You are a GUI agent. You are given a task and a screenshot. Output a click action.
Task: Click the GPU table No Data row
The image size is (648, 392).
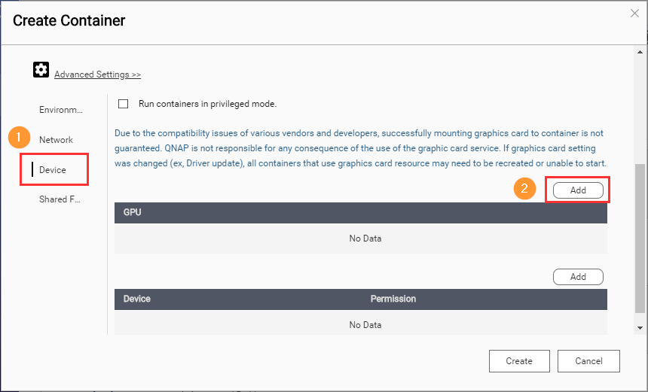tap(365, 239)
